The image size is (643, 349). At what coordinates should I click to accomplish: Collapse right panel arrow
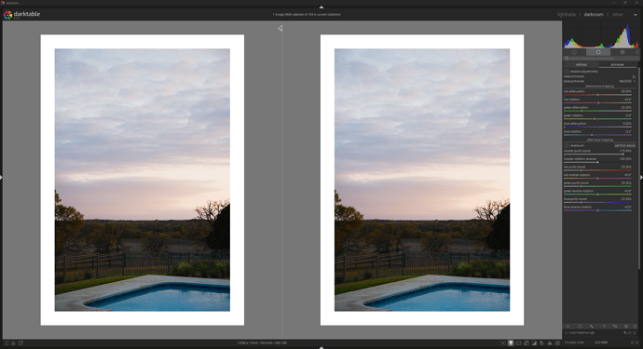(641, 178)
